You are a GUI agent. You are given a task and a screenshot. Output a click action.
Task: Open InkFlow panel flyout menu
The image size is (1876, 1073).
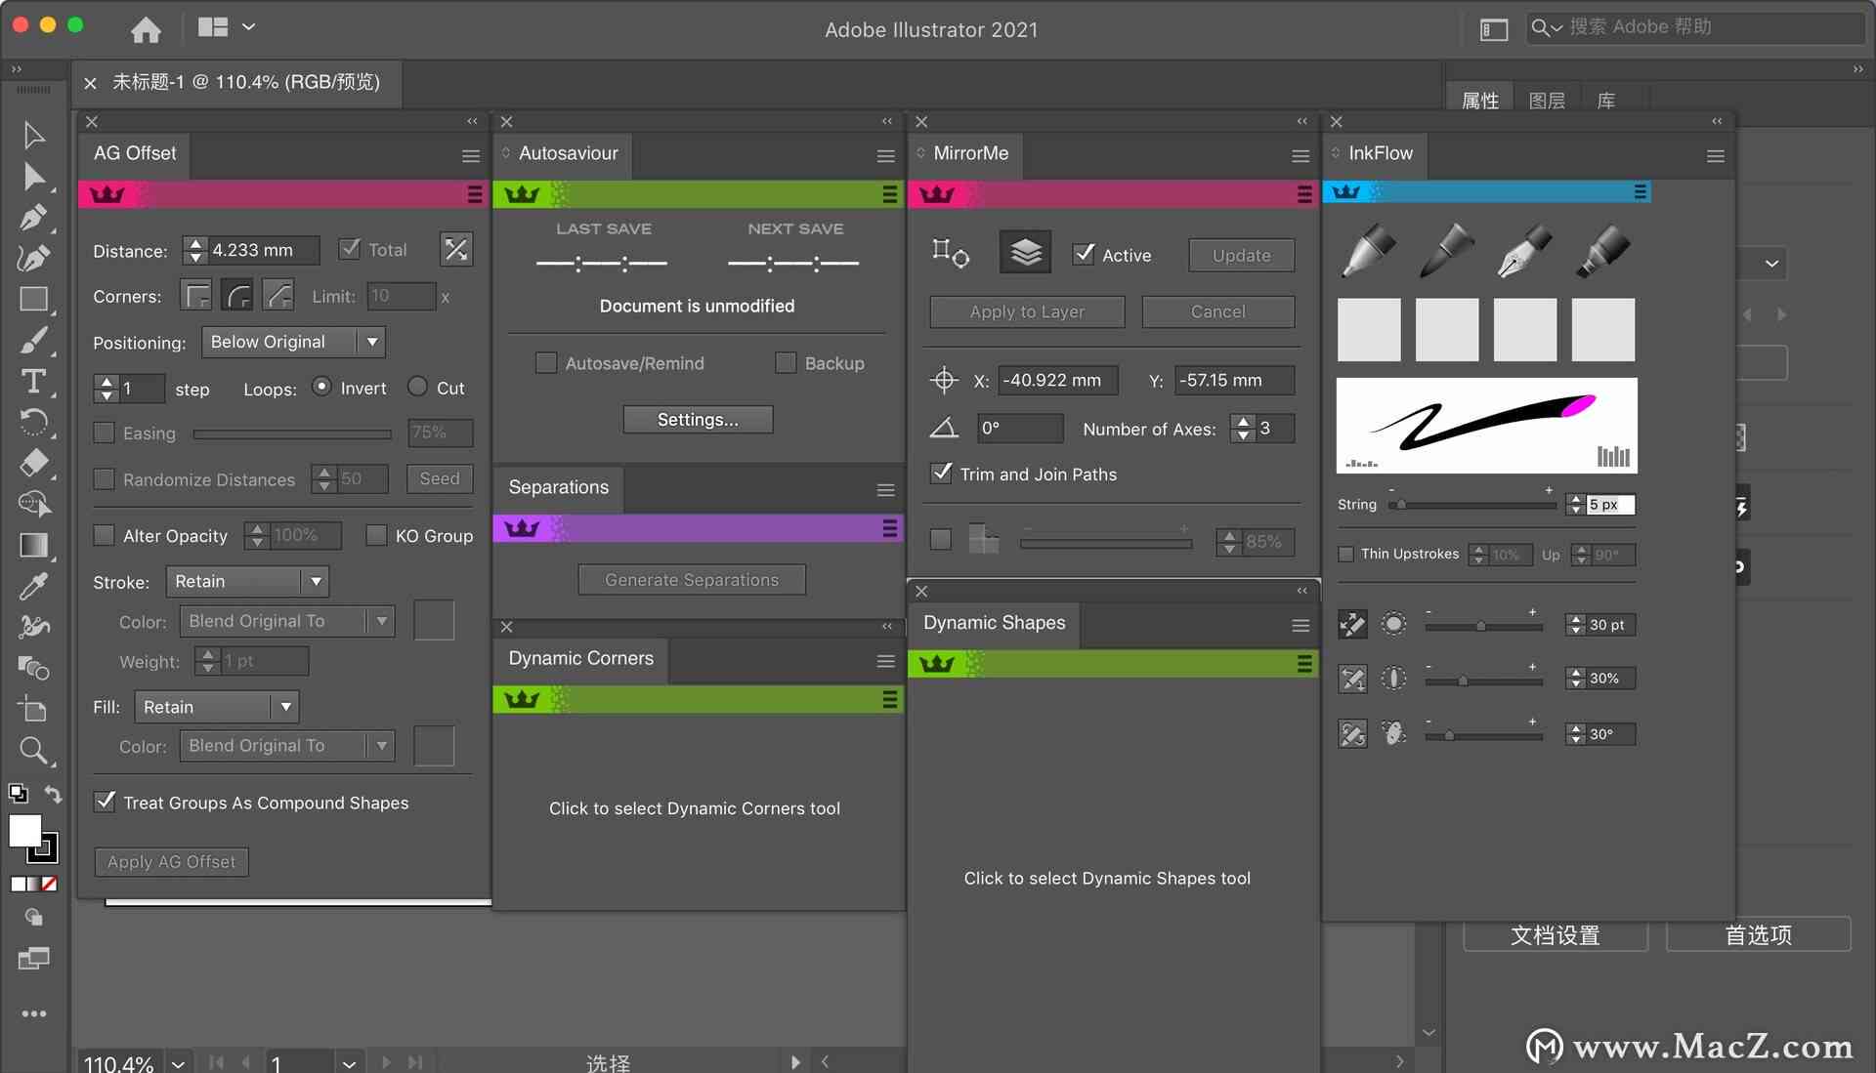[x=1716, y=156]
